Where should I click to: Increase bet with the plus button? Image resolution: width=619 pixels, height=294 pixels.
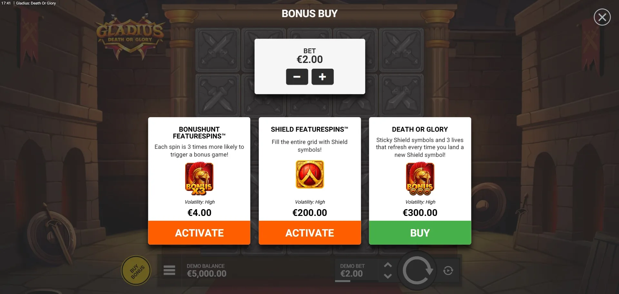coord(322,77)
